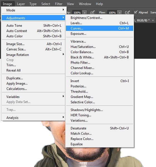Close the RGB/8 document tab
Viewport: 156px width, 167px height.
pos(153,20)
